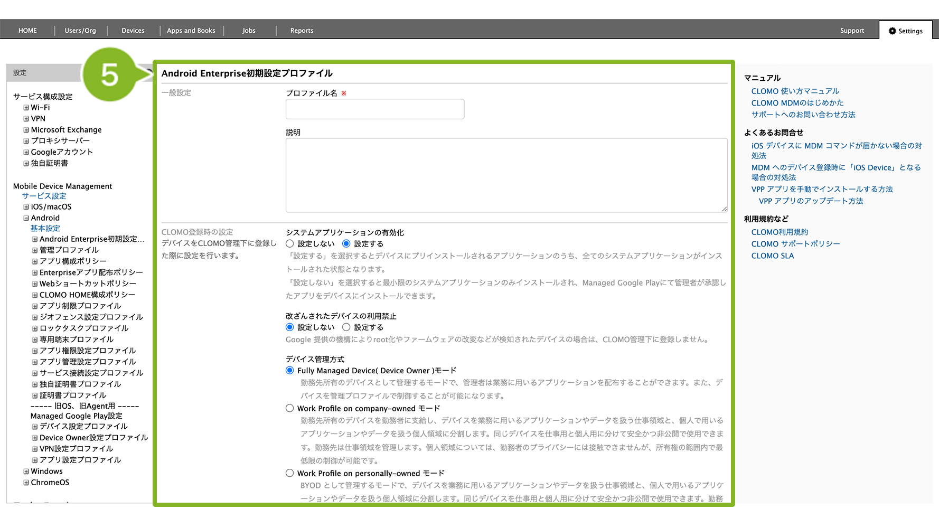This screenshot has width=939, height=528.
Task: Expand Device Owner設定プロファイル node
Action: 35,438
